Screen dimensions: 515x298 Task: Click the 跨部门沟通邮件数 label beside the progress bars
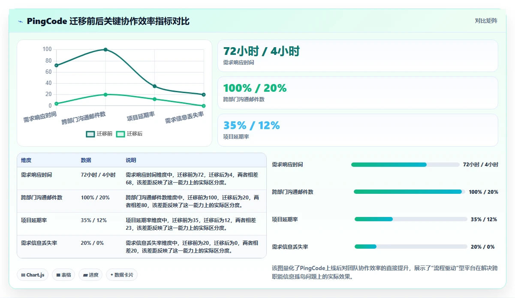[292, 192]
